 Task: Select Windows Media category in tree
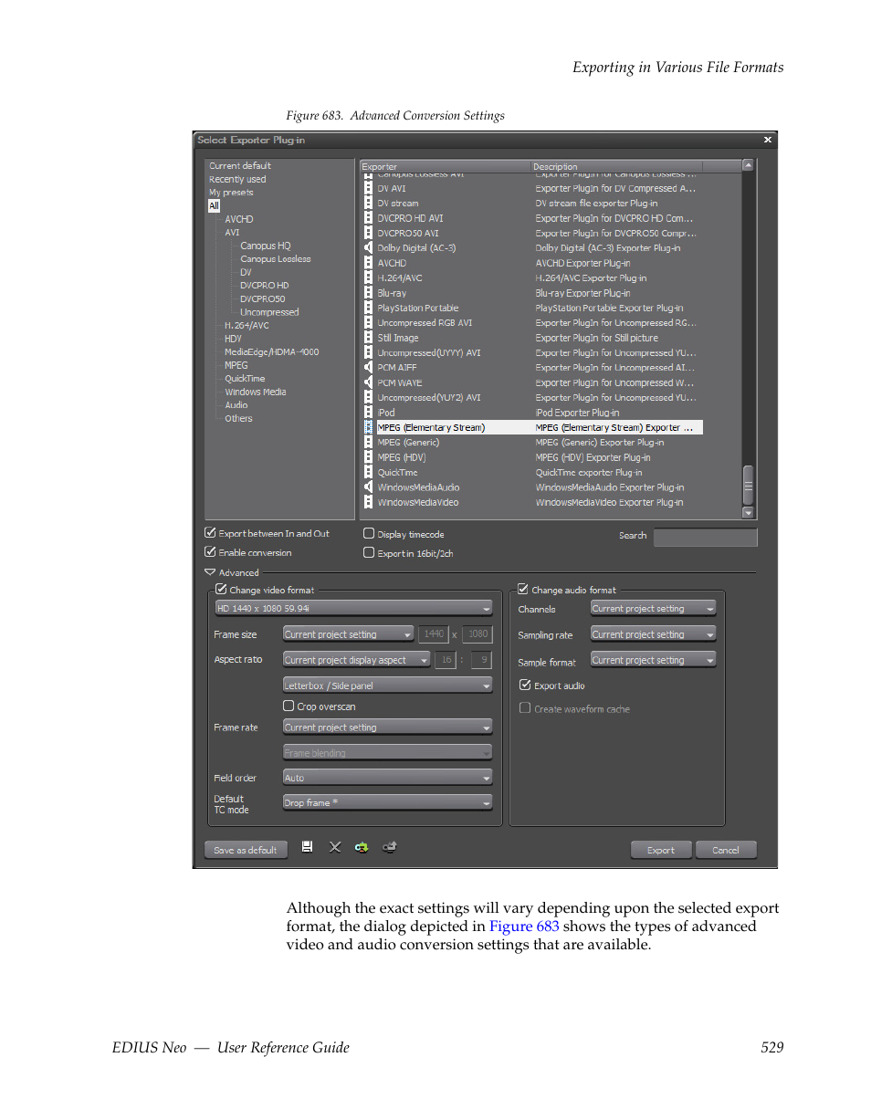coord(256,392)
